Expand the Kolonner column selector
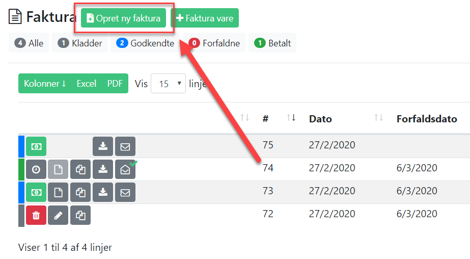The image size is (470, 259). click(x=45, y=84)
